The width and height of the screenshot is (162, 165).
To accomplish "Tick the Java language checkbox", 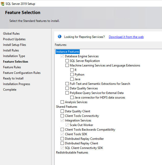I will (x=72, y=79).
